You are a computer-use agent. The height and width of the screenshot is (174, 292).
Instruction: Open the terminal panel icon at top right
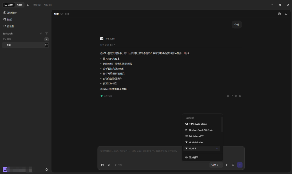(279, 14)
